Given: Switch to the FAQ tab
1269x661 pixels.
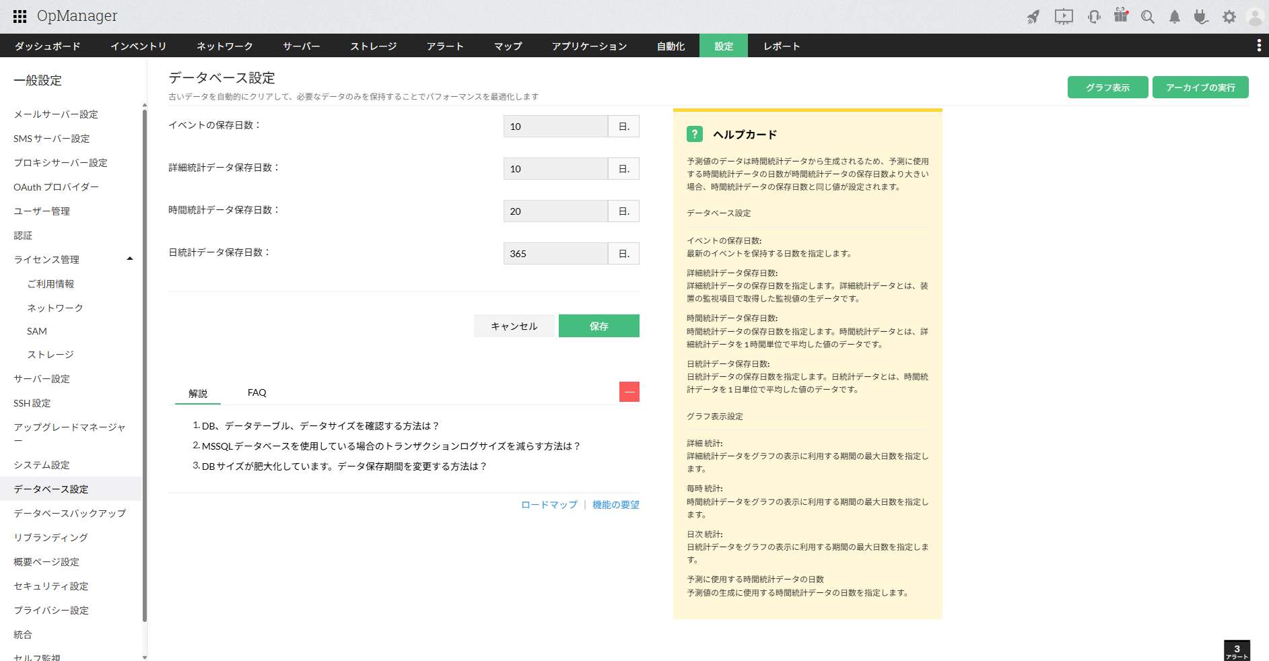Looking at the screenshot, I should (x=256, y=392).
